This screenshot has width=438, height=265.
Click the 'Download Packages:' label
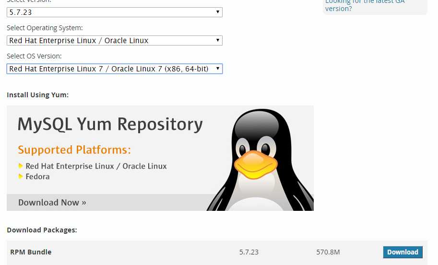[x=42, y=230]
